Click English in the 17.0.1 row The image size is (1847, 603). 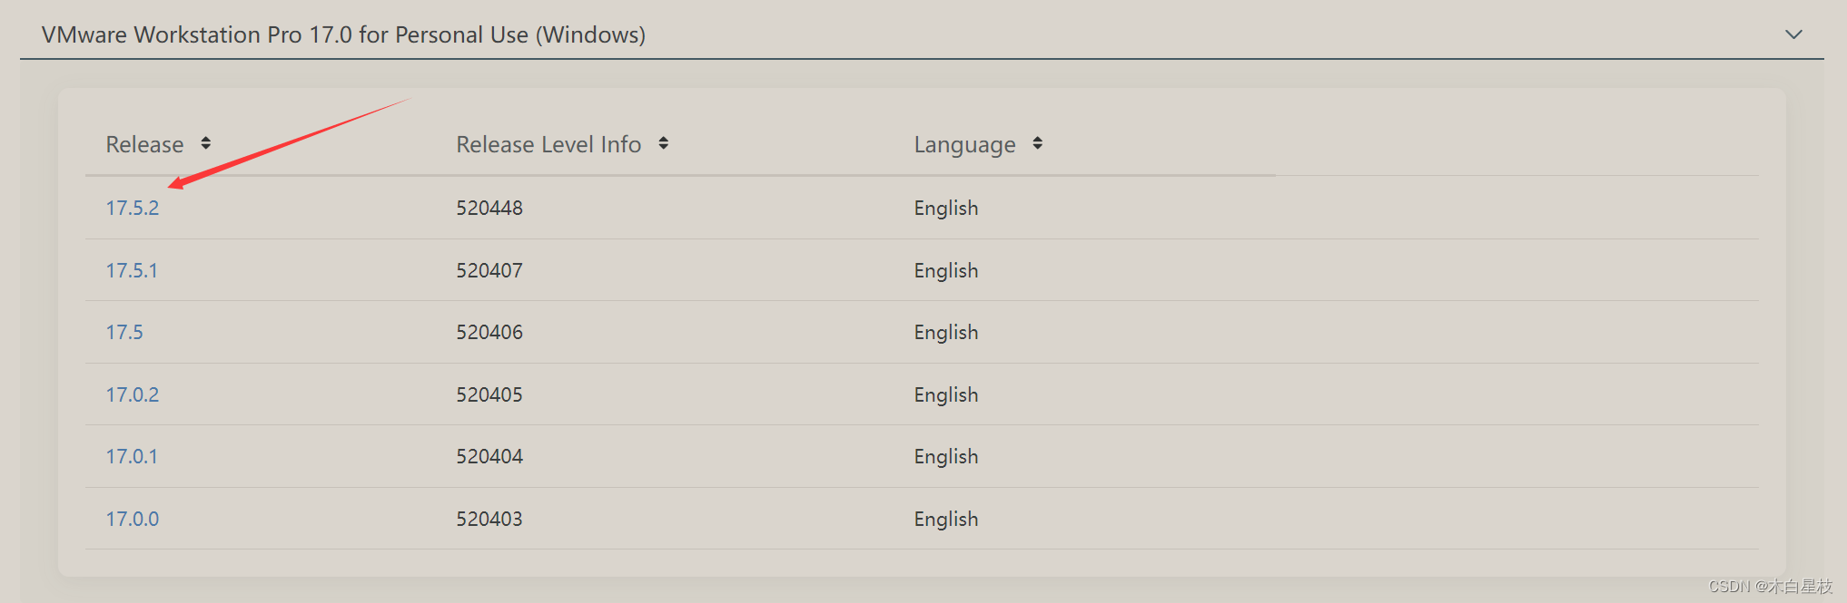point(946,457)
